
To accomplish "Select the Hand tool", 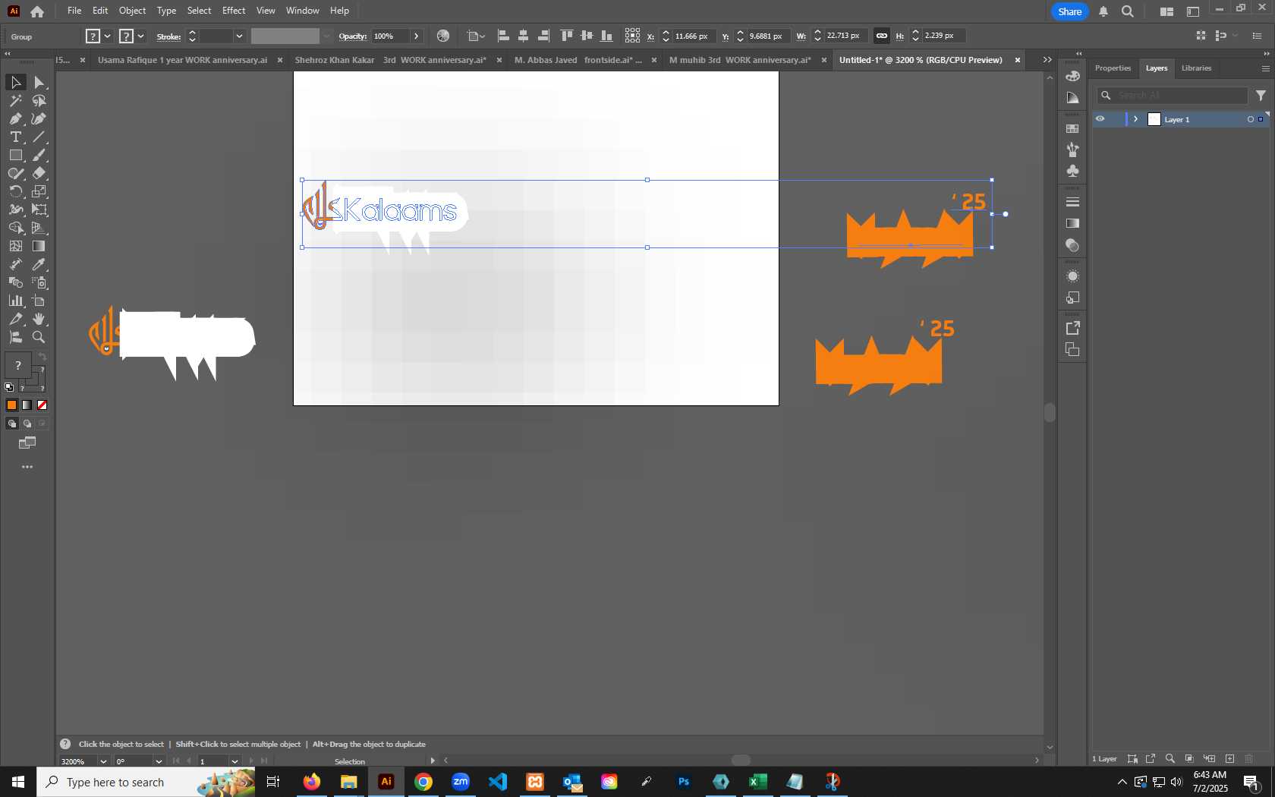I will coord(39,319).
